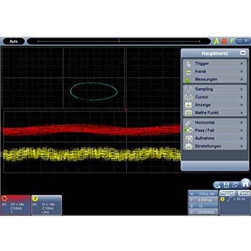251x251 pixels.
Task: Expand Messungen submenu arrow
Action: point(241,79)
